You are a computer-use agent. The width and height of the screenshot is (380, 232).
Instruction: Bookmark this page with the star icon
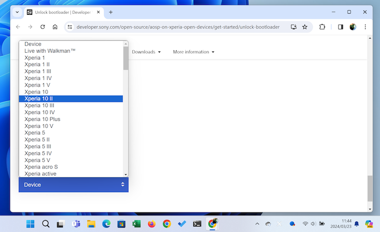(305, 27)
